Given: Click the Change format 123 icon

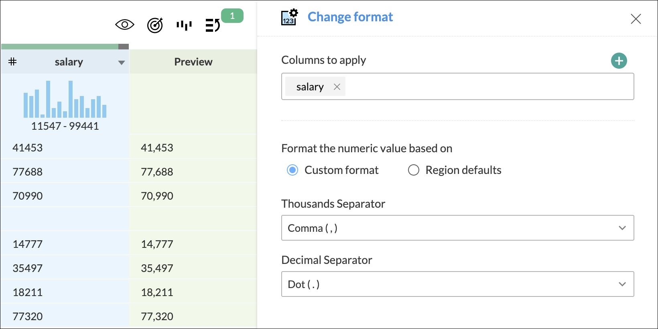Looking at the screenshot, I should 289,17.
